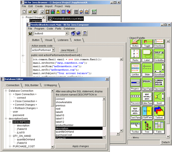
Task: Click the New file icon in Browser toolbar
Action: 24,12
